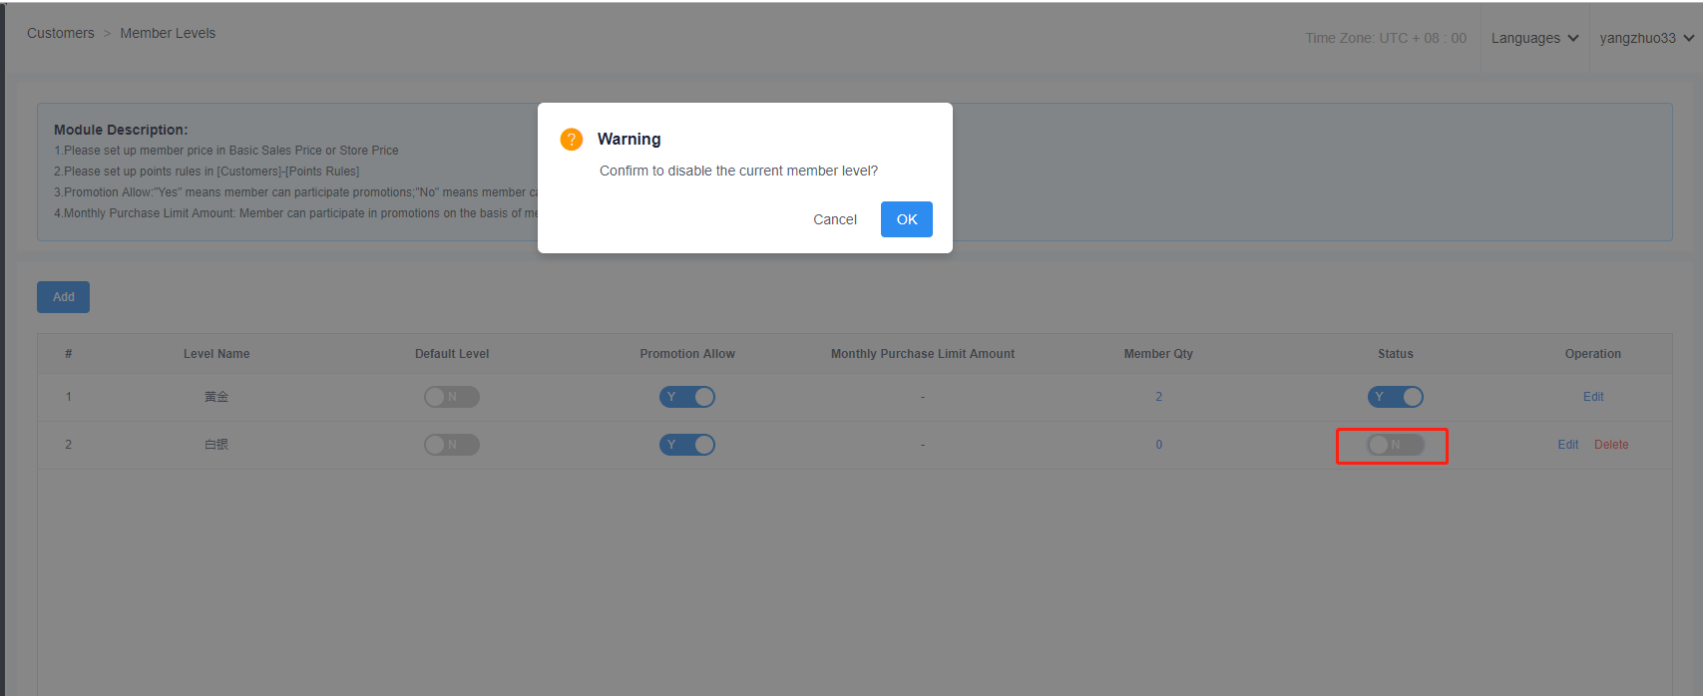This screenshot has width=1703, height=696.
Task: Toggle Default Level for 黃金 row
Action: pos(452,397)
